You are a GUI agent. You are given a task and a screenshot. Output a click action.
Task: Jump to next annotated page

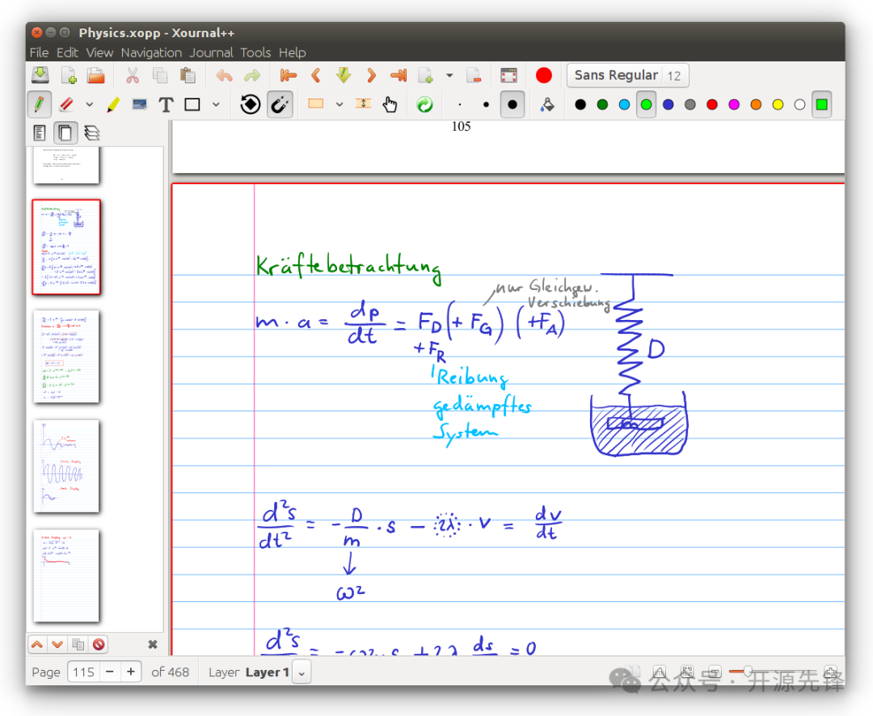[x=344, y=75]
